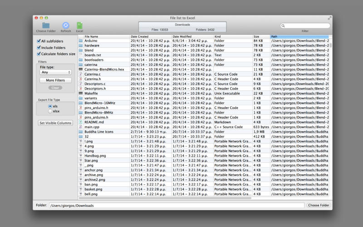Click the magnifier icon in Filter search
This screenshot has height=227, width=363.
pos(284,26)
